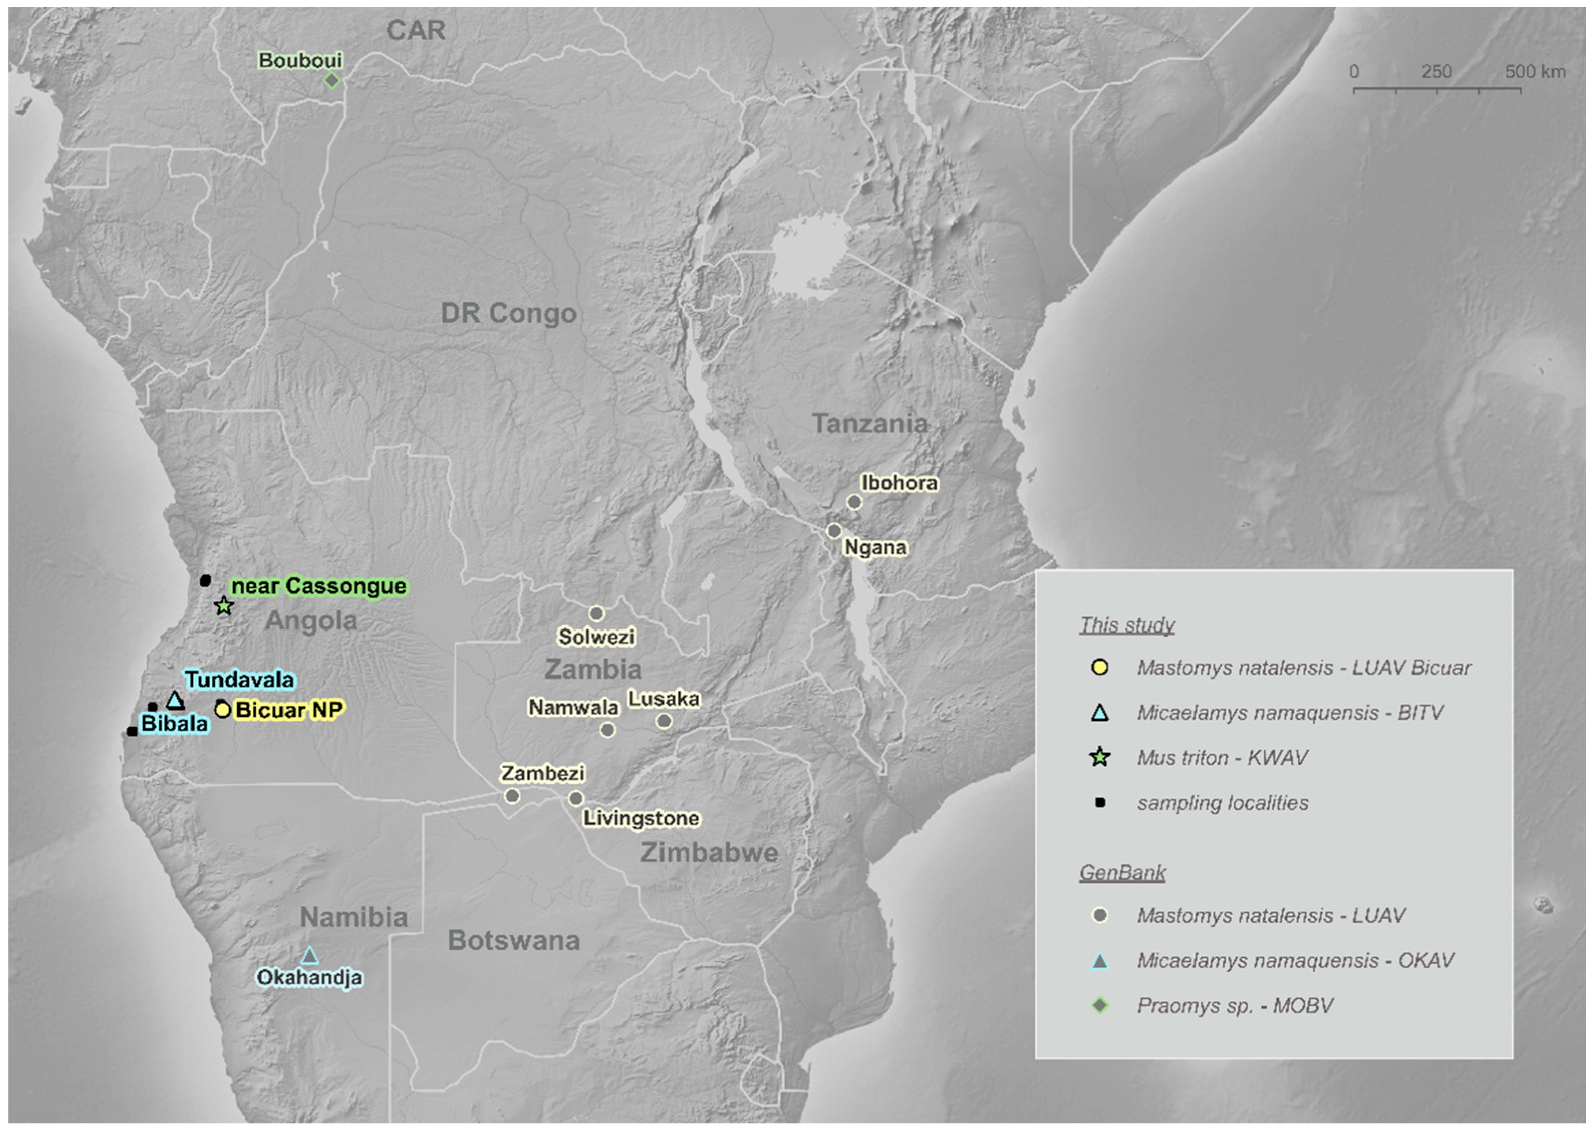Click the Praomys sp. diamond legend symbol
Viewport: 1592px width, 1134px height.
[x=1100, y=1005]
